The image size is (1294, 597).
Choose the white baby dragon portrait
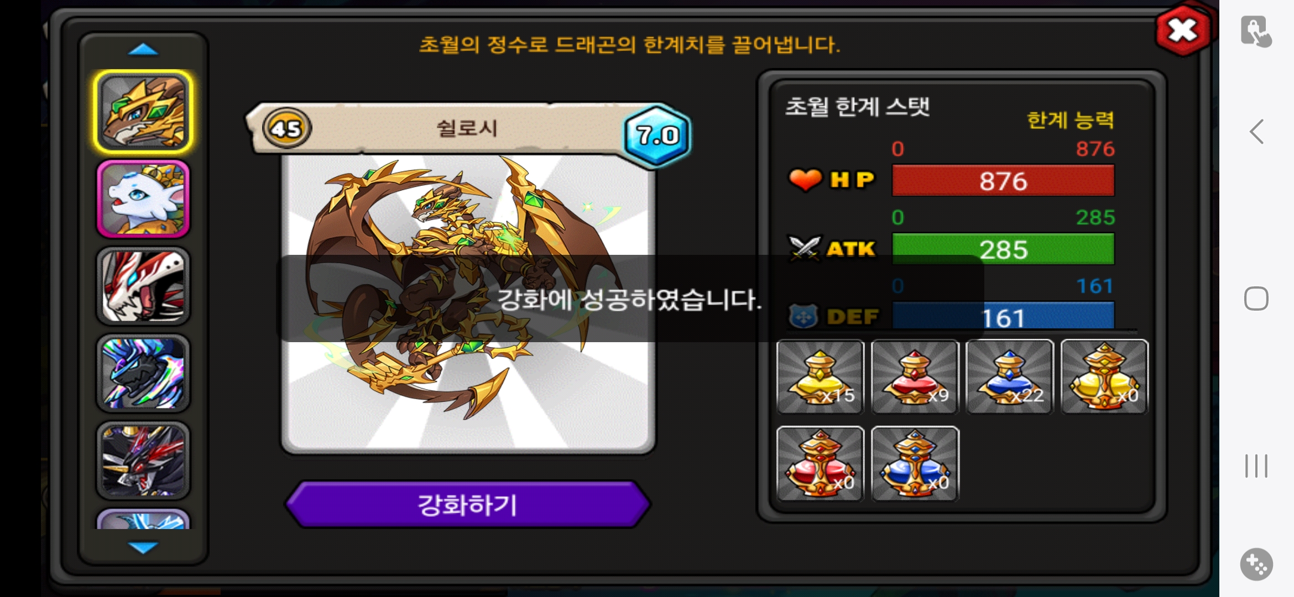143,199
